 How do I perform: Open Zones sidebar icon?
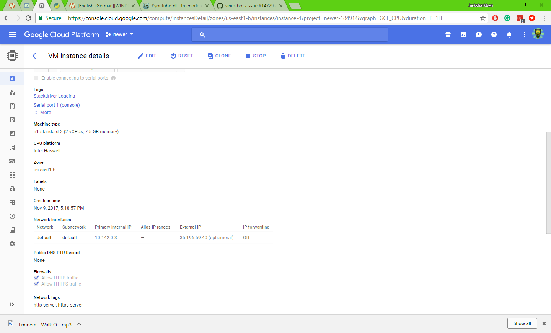pos(12,202)
